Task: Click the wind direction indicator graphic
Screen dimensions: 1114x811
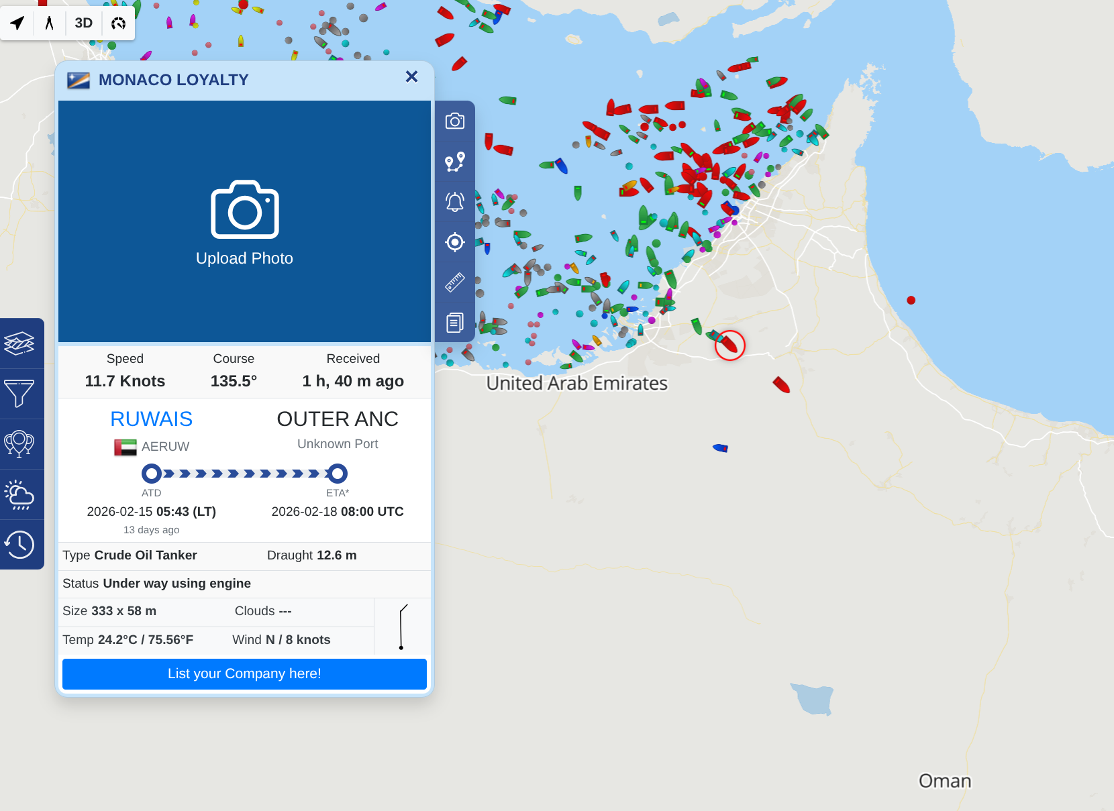Action: click(402, 627)
